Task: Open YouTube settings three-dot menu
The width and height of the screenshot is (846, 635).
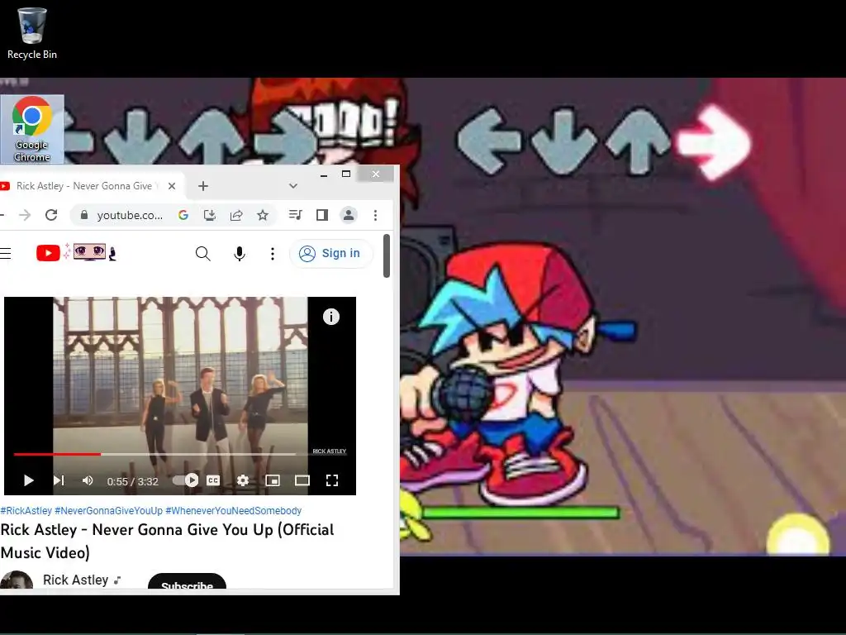Action: (273, 254)
